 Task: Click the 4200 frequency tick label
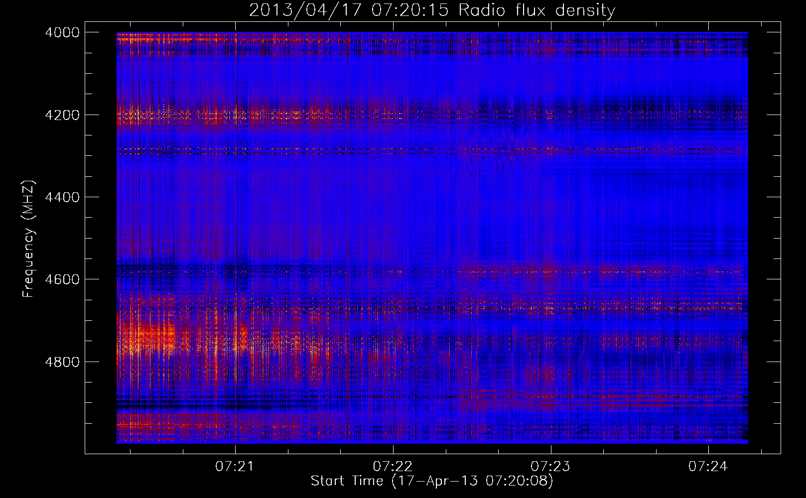(62, 115)
